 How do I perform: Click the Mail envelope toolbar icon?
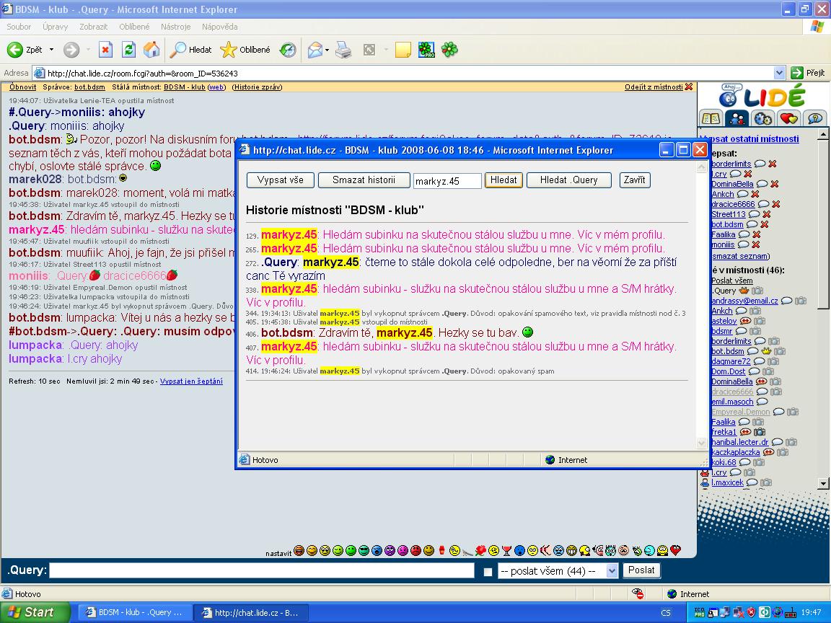[x=315, y=50]
